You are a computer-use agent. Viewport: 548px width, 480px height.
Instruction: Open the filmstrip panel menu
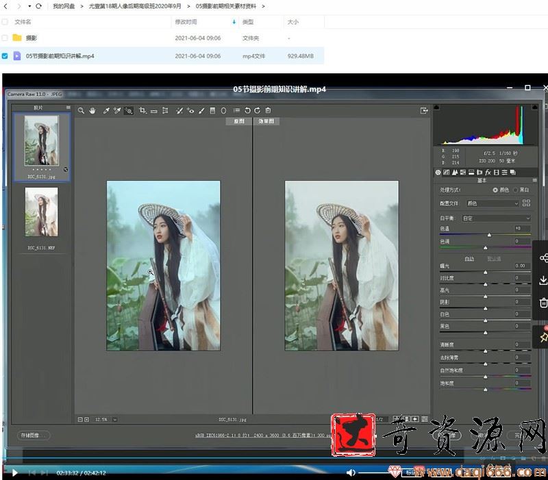68,108
